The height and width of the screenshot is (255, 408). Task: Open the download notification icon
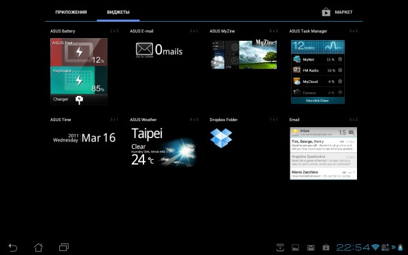point(280,248)
